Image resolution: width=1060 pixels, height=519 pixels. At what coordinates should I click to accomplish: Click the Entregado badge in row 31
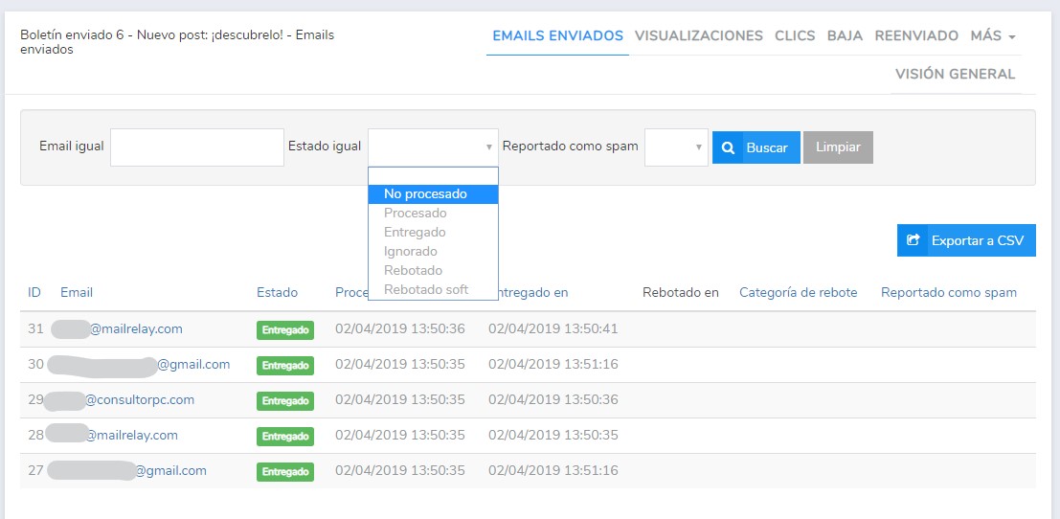click(x=285, y=330)
